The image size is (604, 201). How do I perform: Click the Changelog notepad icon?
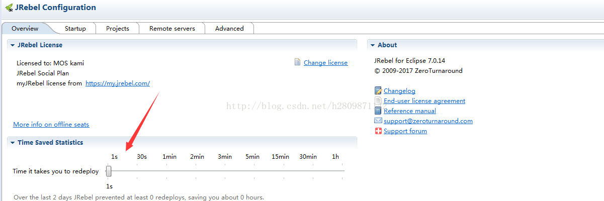(x=378, y=91)
